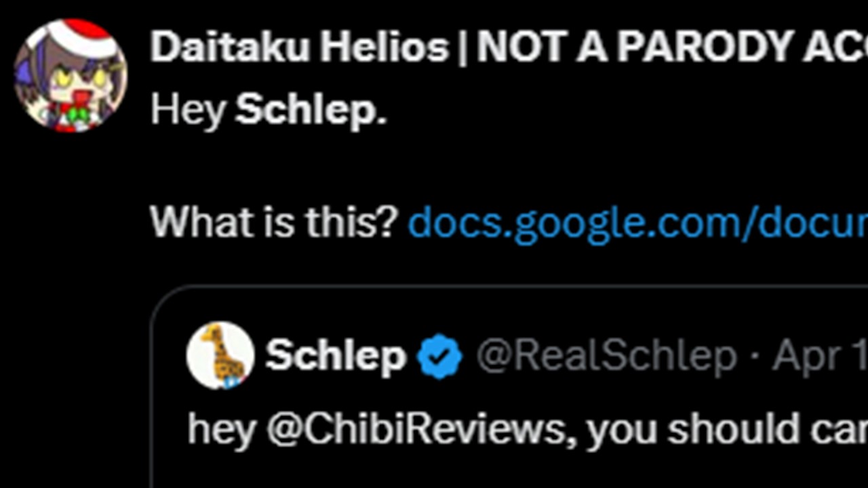This screenshot has height=488, width=868.
Task: Click the separator dot before Apr
Action: click(754, 356)
